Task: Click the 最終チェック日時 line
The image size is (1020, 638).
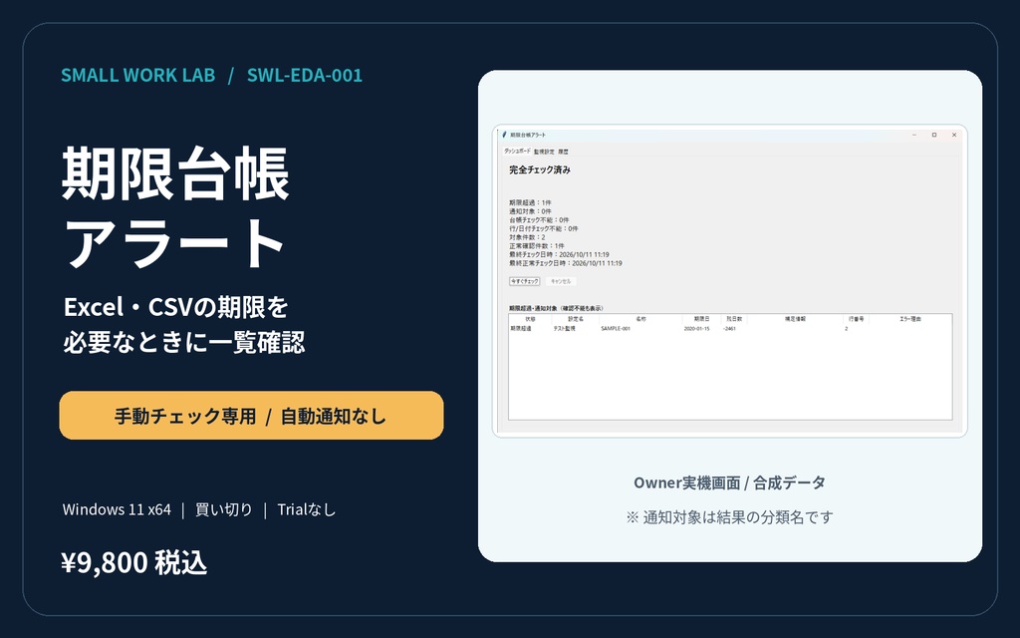Action: [x=559, y=254]
